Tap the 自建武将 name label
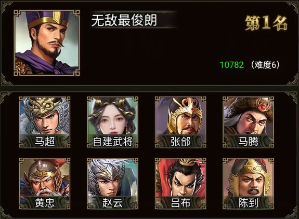 point(112,141)
